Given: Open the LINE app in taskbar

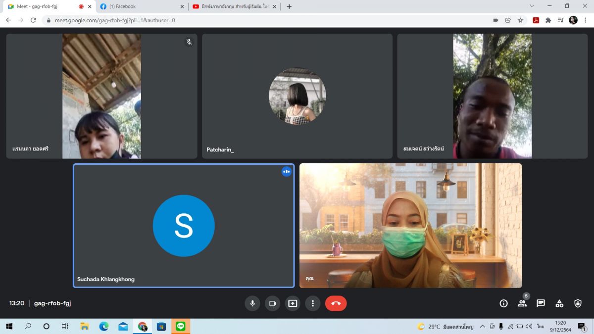Looking at the screenshot, I should point(181,327).
